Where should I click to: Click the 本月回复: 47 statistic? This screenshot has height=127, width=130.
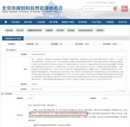(57, 44)
